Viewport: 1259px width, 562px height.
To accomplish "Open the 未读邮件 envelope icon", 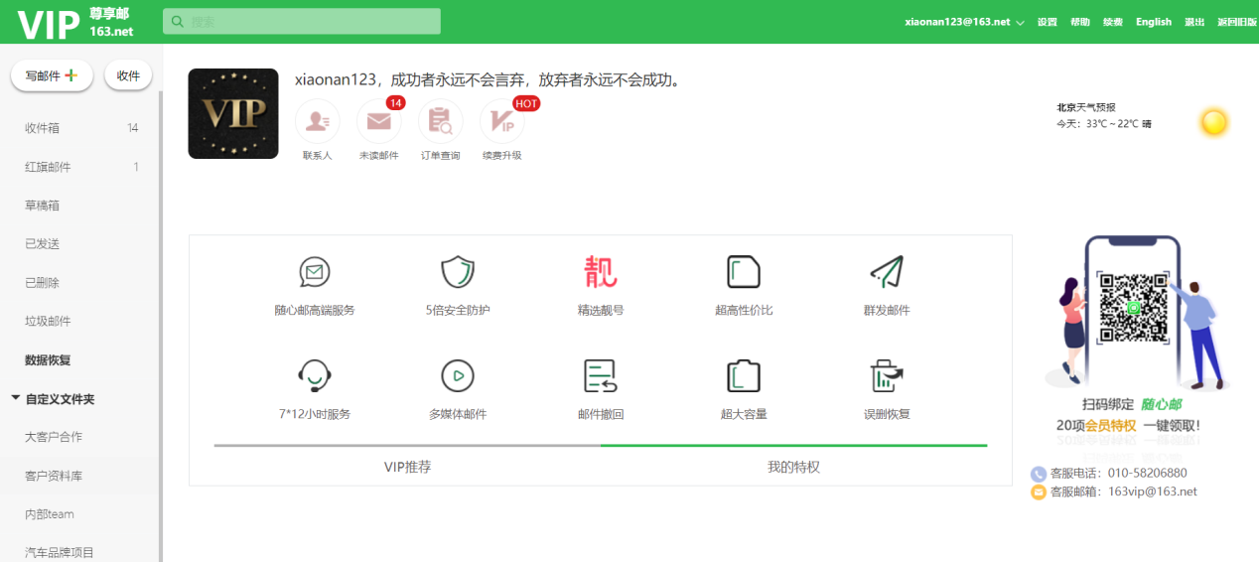I will coord(379,121).
